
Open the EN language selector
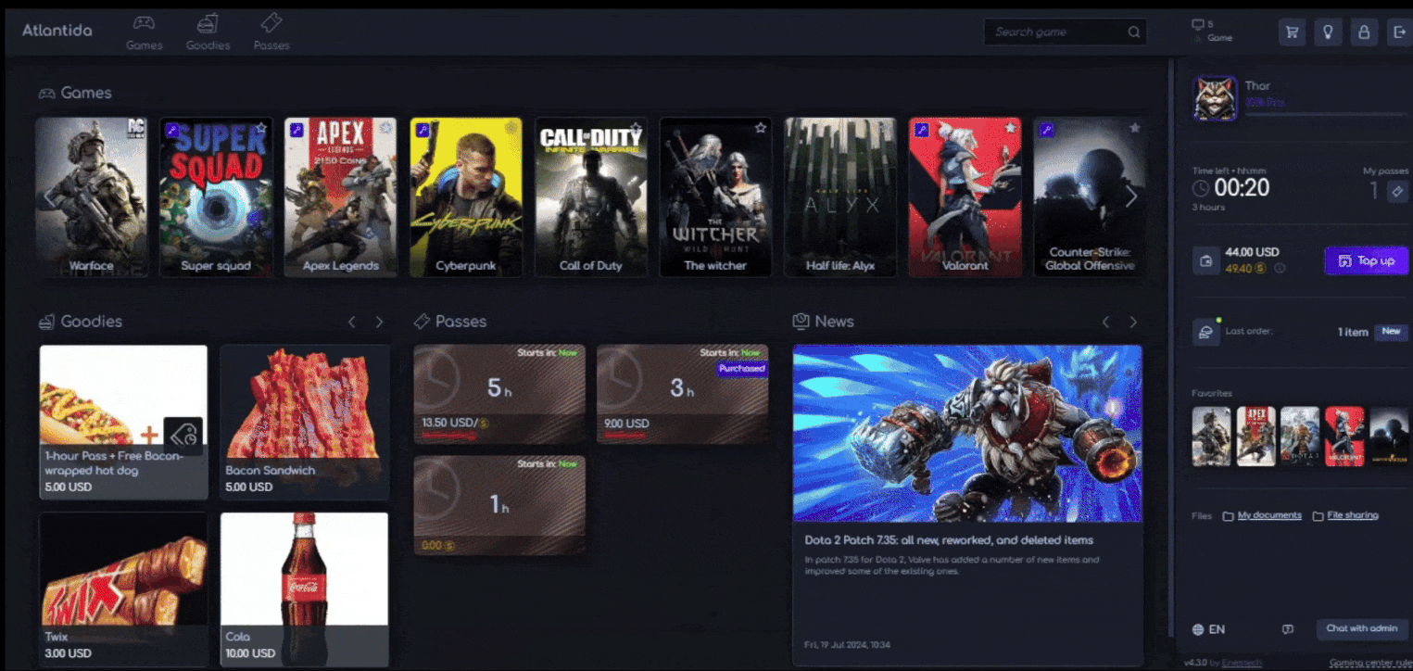[x=1208, y=629]
